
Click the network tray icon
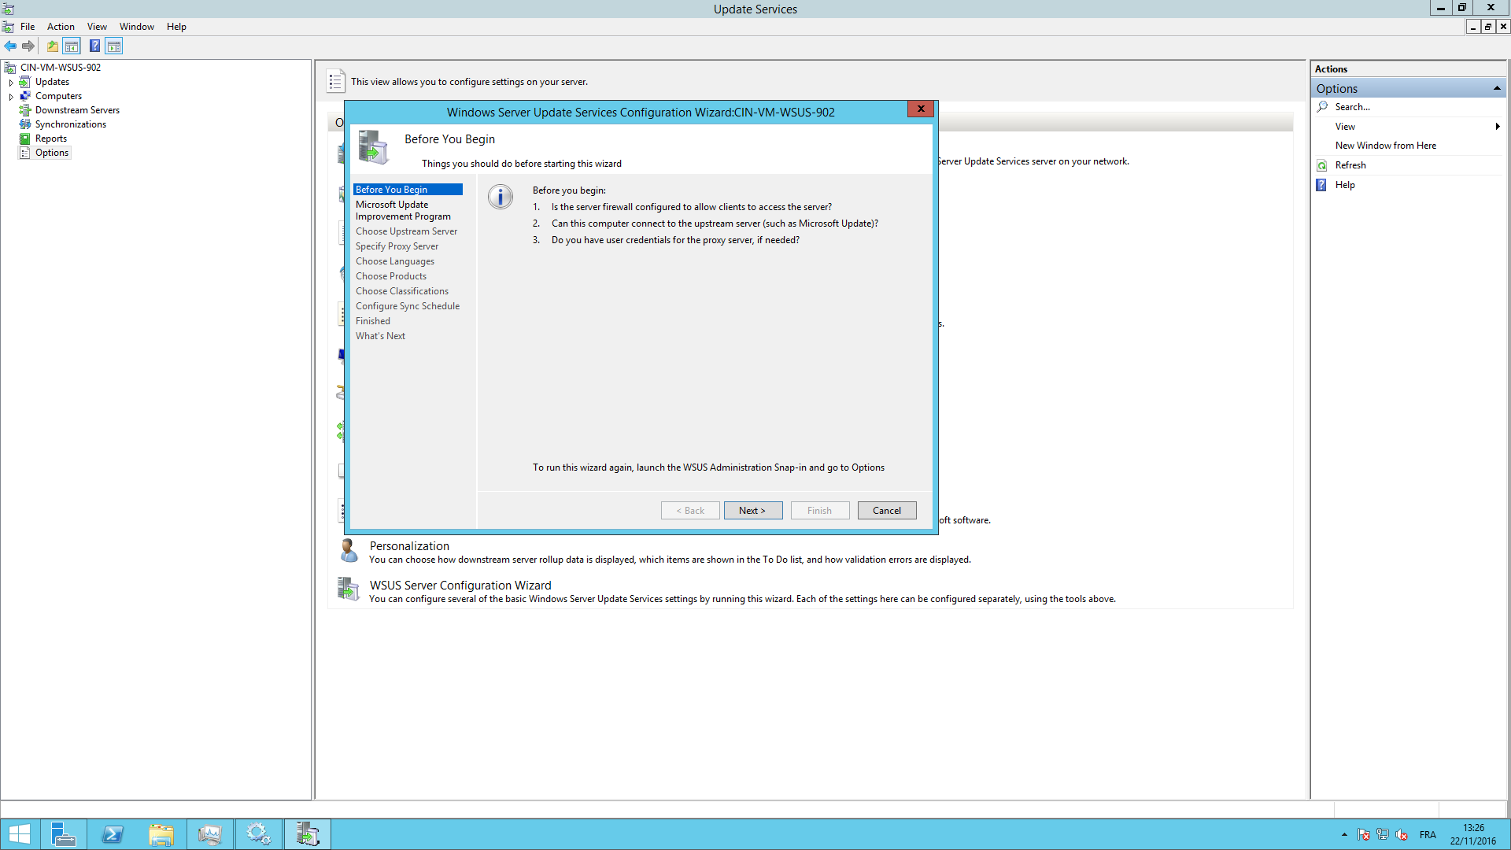[x=1383, y=835]
